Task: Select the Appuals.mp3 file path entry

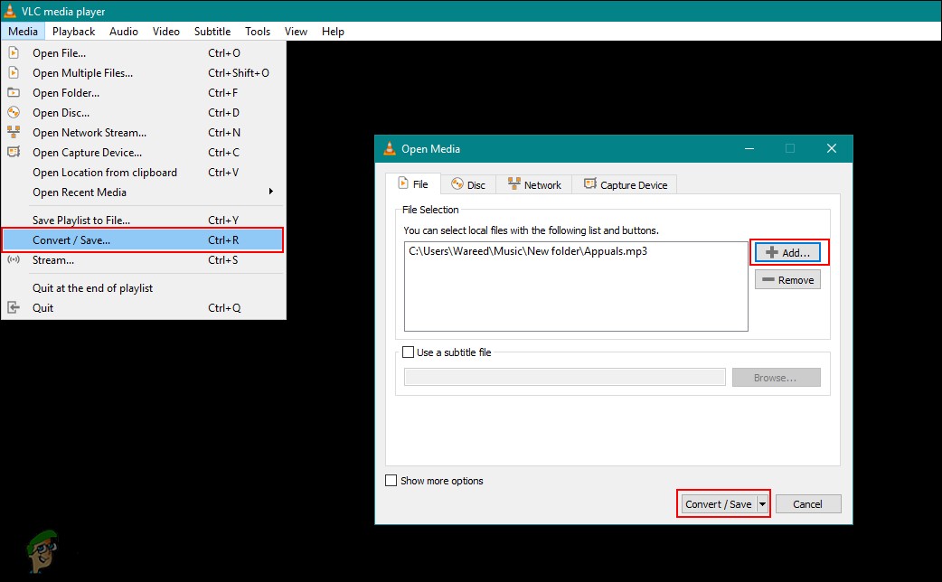Action: click(x=528, y=251)
